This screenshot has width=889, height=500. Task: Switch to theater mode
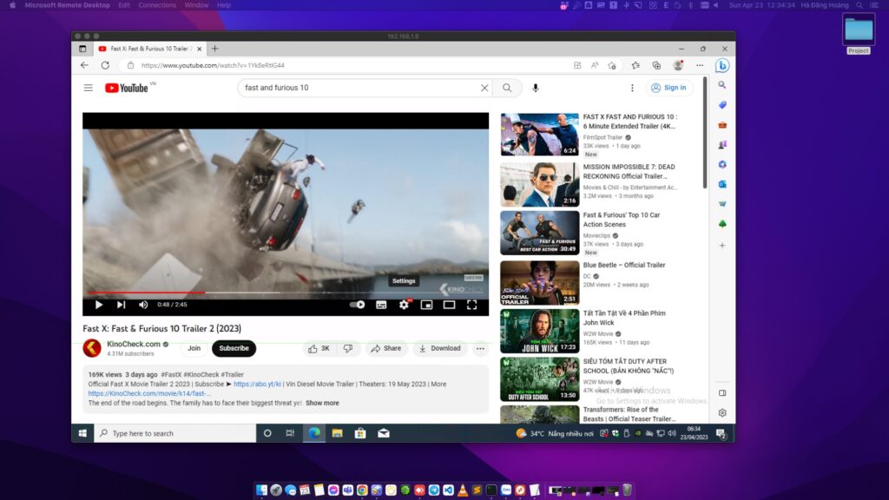449,305
